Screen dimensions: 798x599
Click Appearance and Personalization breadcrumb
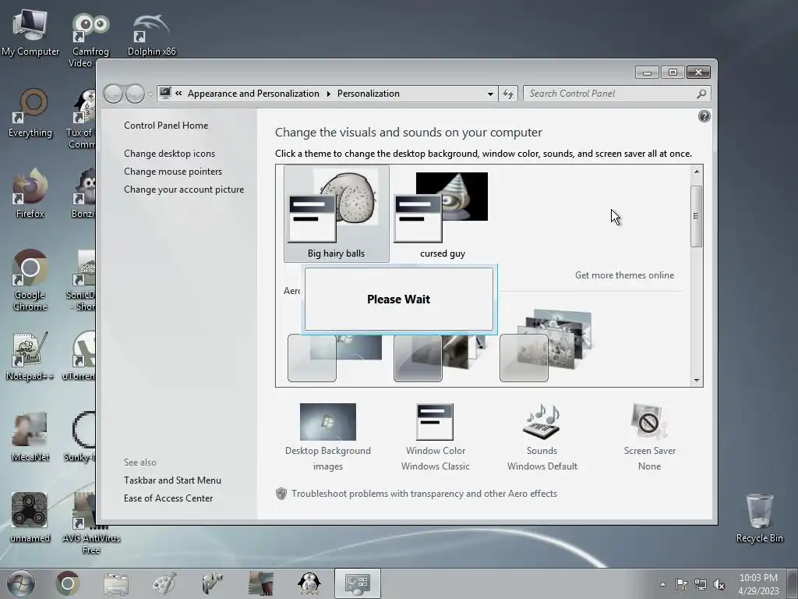tap(253, 94)
